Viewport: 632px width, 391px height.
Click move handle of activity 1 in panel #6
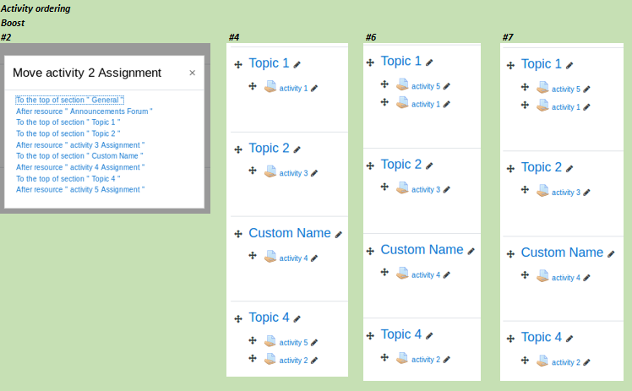384,102
